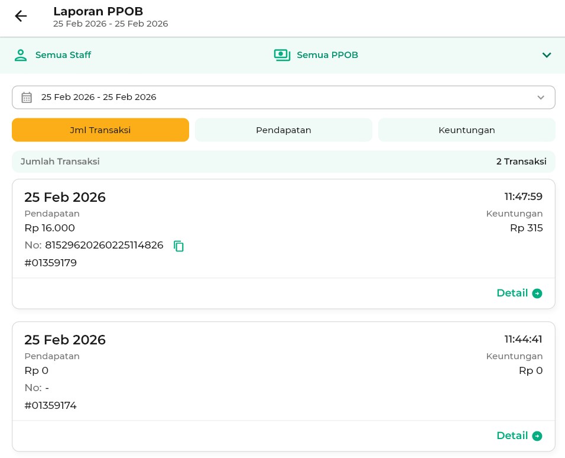565x458 pixels.
Task: Click the Jumlah Transaksi summary row
Action: point(284,162)
